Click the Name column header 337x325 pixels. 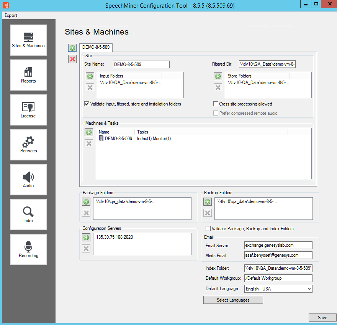point(116,132)
